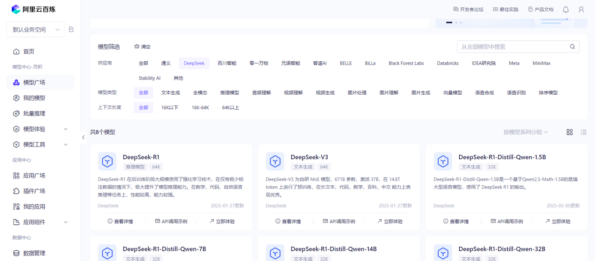Click 立即体验 for DeepSeek-R1
This screenshot has width=595, height=261.
(x=222, y=222)
